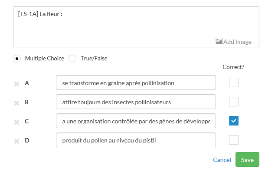Save the question

(x=247, y=159)
